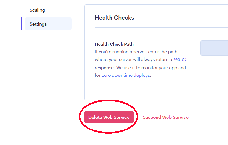Click blank space right of Suspend Web Service
The width and height of the screenshot is (228, 145).
pos(209,117)
